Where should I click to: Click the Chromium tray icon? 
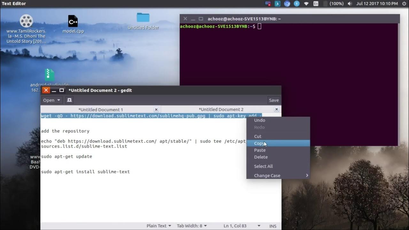click(x=287, y=4)
